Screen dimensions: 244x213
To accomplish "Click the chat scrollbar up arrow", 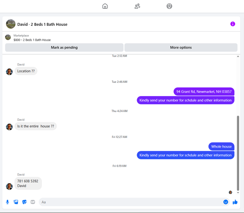I will point(238,57).
